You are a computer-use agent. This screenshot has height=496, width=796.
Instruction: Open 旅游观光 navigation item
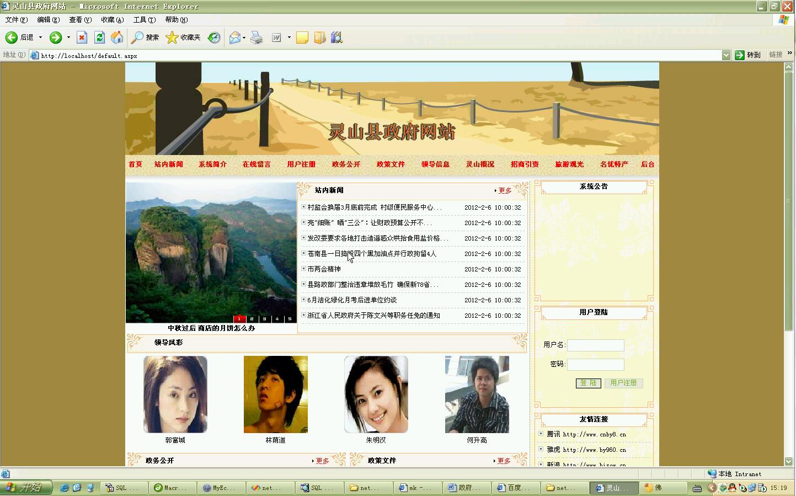[x=569, y=164]
